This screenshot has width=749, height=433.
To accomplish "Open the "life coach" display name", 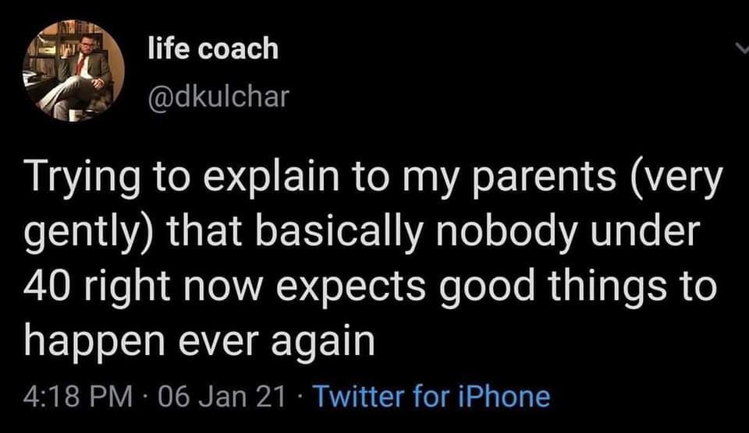I will point(212,48).
